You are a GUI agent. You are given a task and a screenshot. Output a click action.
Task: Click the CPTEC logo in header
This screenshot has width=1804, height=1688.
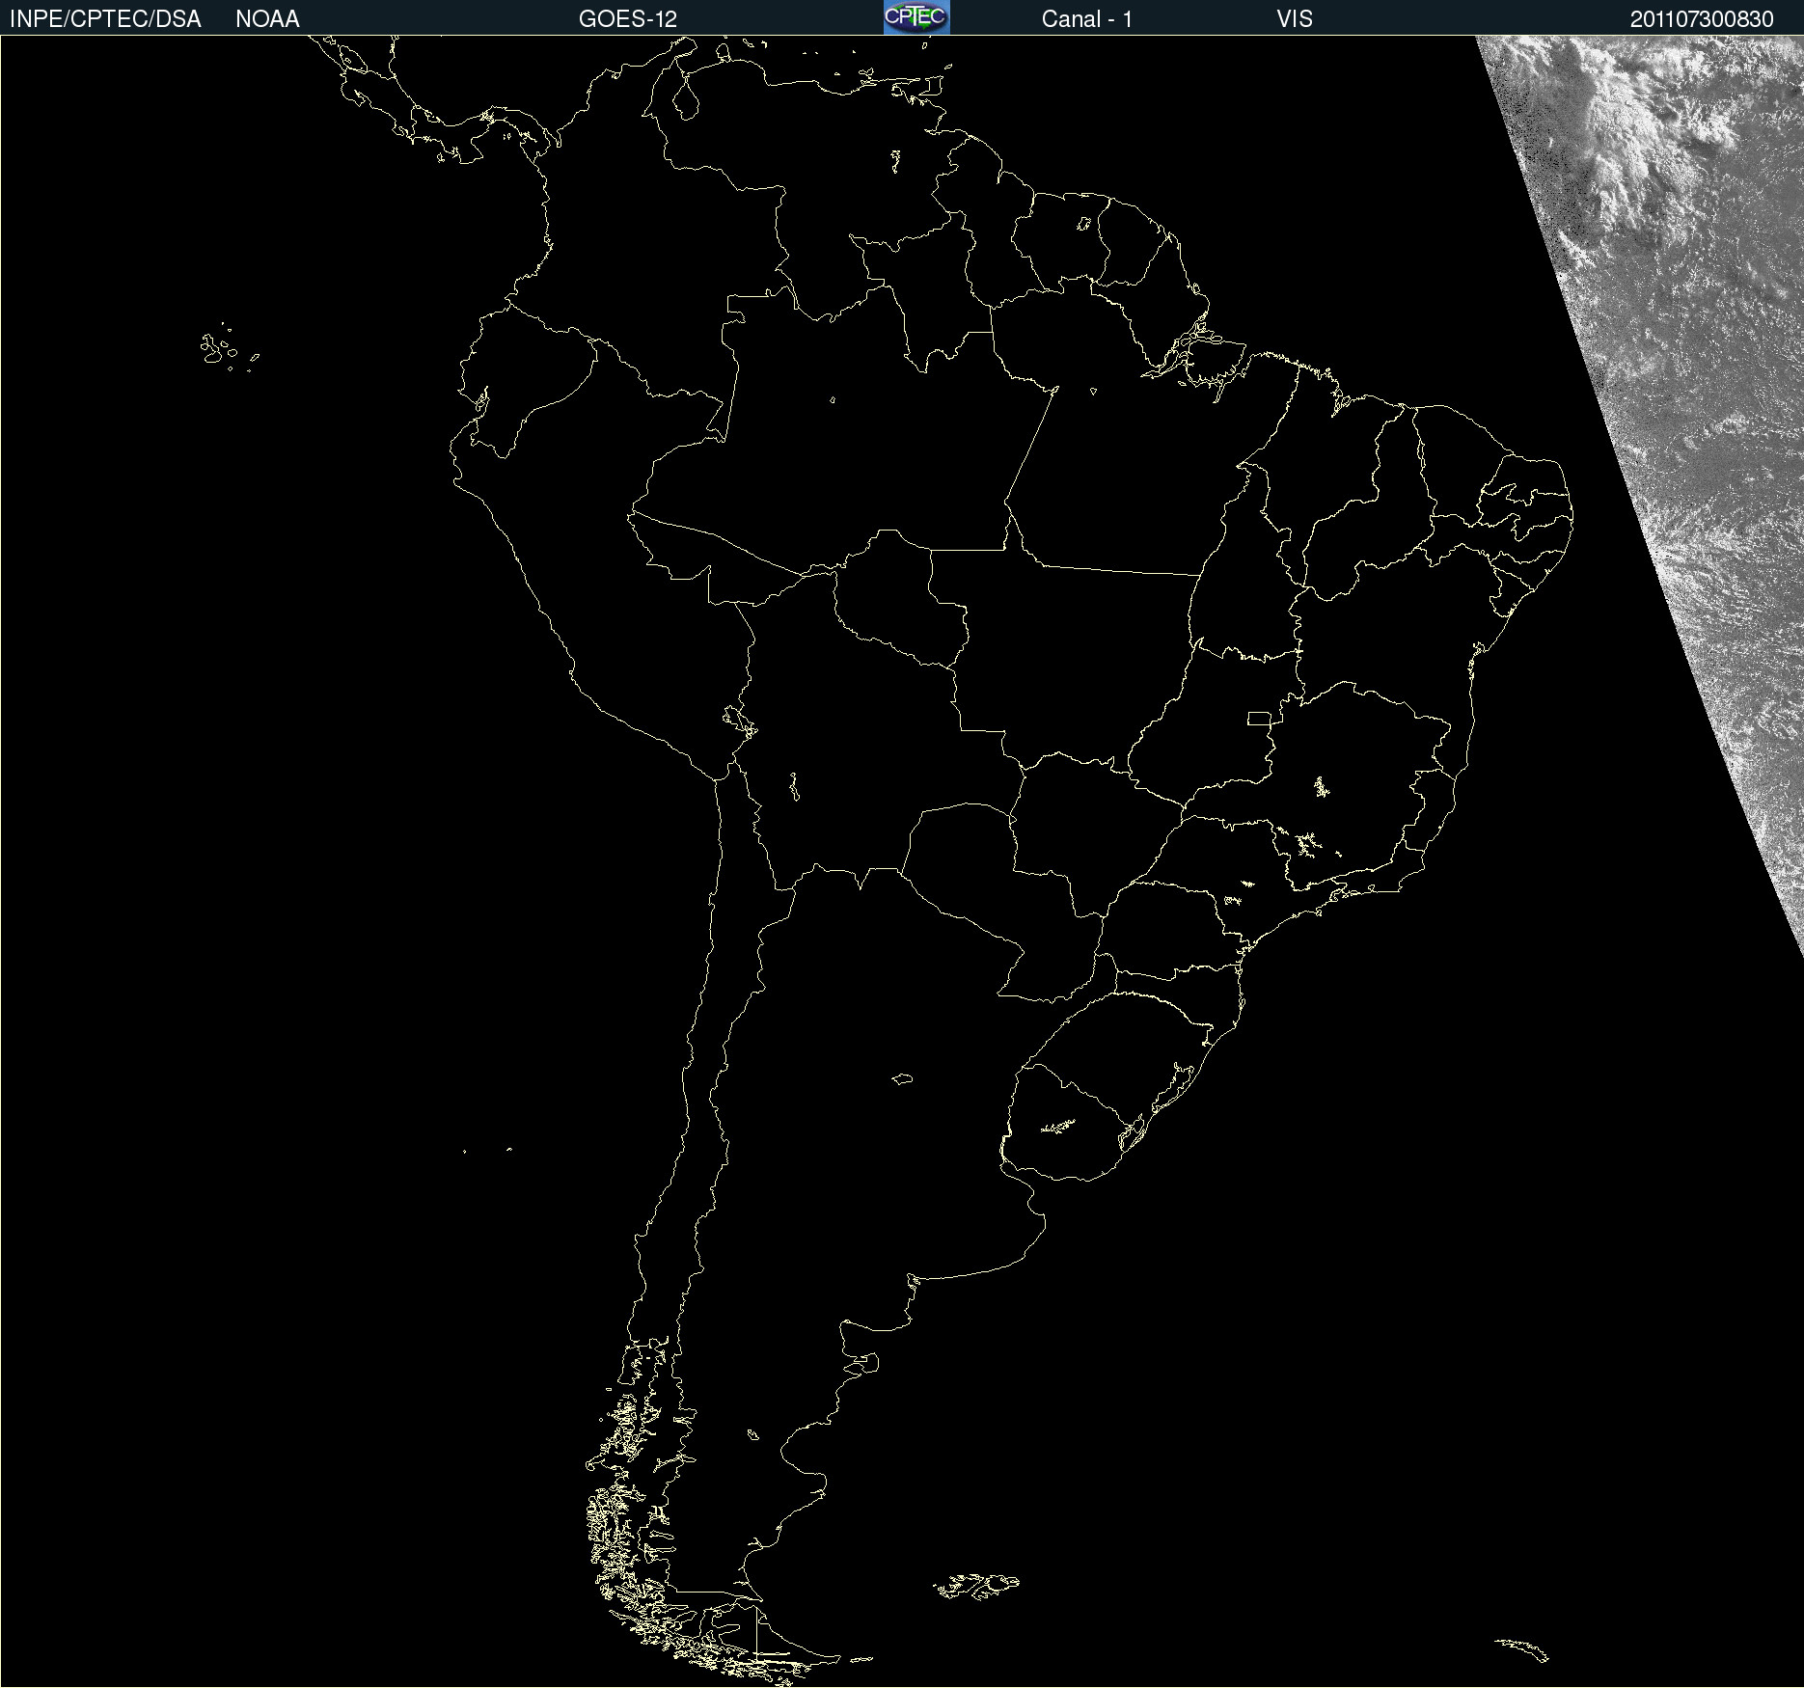pos(916,17)
